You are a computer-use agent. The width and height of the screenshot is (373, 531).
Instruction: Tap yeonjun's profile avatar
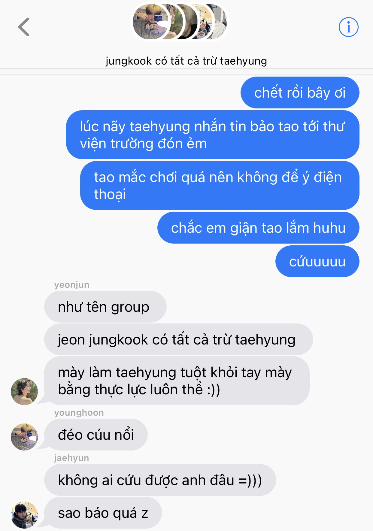click(24, 391)
